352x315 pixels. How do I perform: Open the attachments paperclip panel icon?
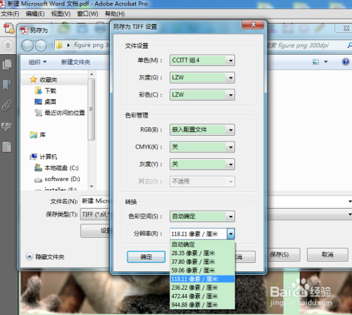coord(7,105)
